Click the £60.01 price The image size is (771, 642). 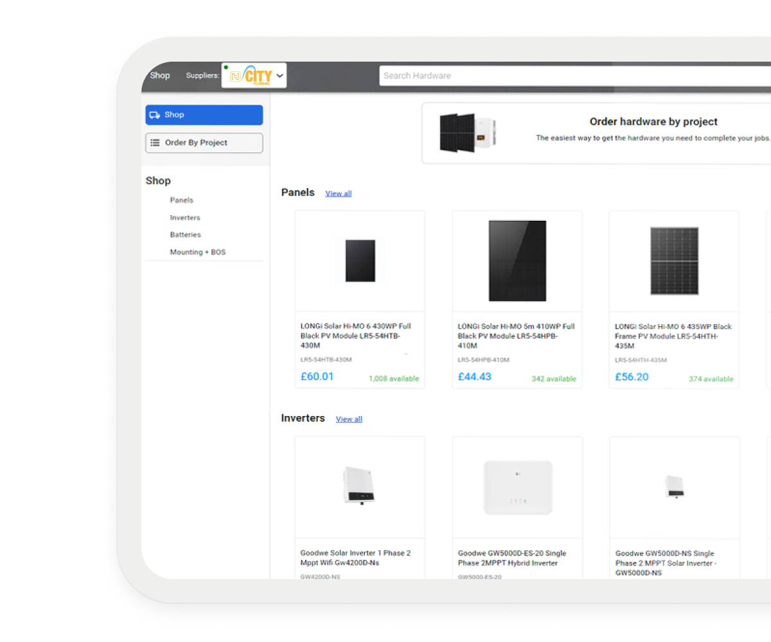click(317, 377)
